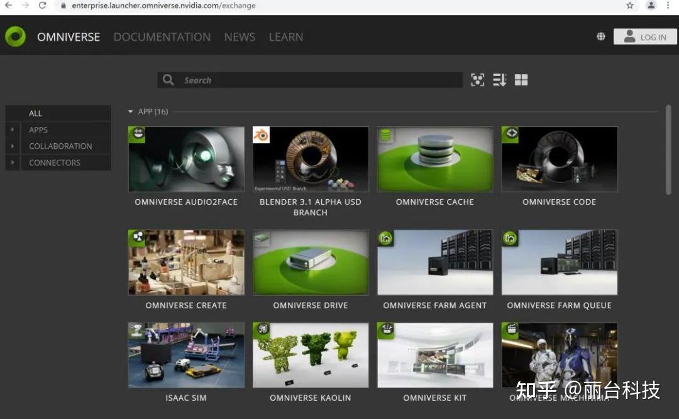The width and height of the screenshot is (679, 419).
Task: Open the grid view layout icon
Action: [521, 80]
